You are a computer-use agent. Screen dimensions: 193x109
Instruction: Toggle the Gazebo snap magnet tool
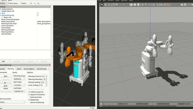click(165, 5)
